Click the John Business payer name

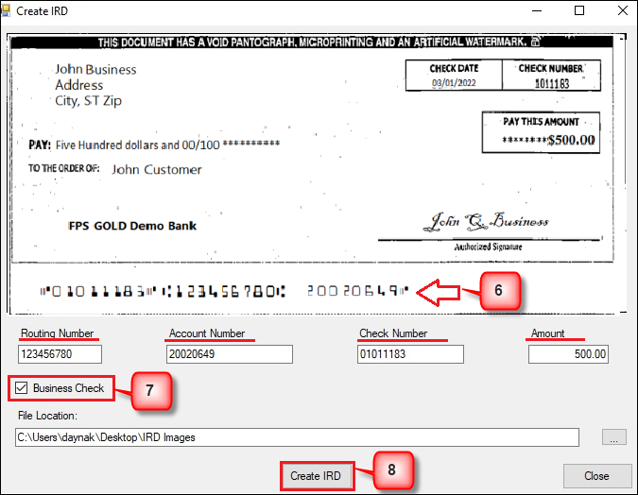click(95, 69)
